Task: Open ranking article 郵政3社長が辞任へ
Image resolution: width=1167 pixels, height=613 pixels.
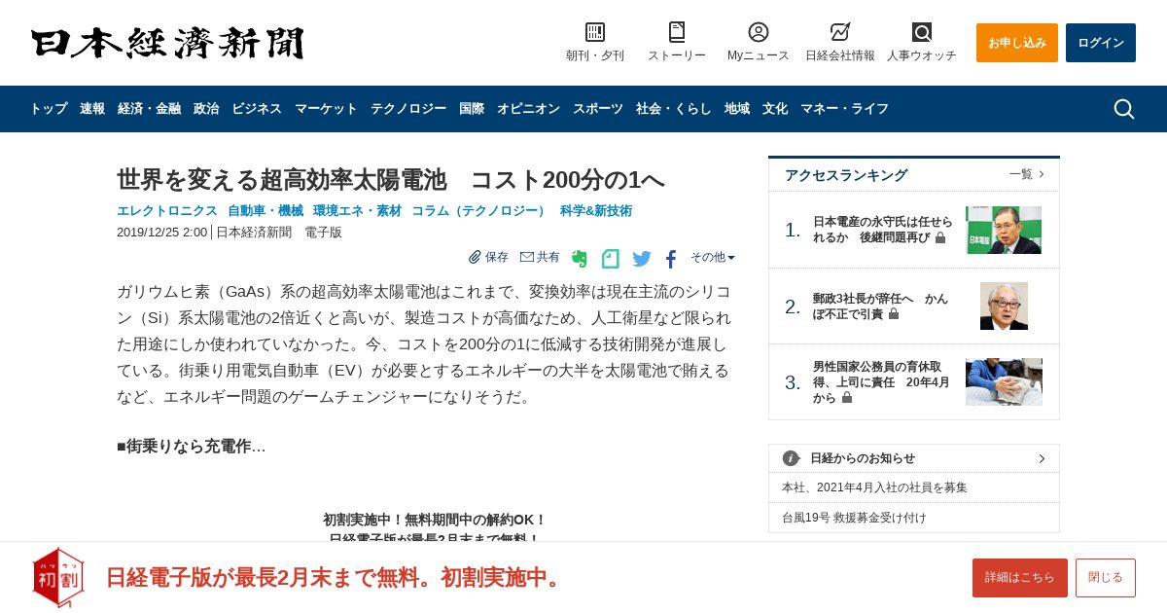Action: pyautogui.click(x=880, y=306)
